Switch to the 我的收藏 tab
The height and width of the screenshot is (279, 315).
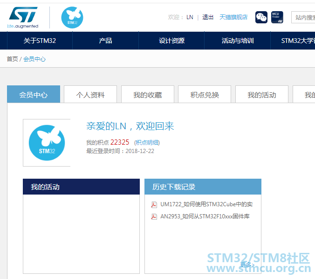point(148,94)
